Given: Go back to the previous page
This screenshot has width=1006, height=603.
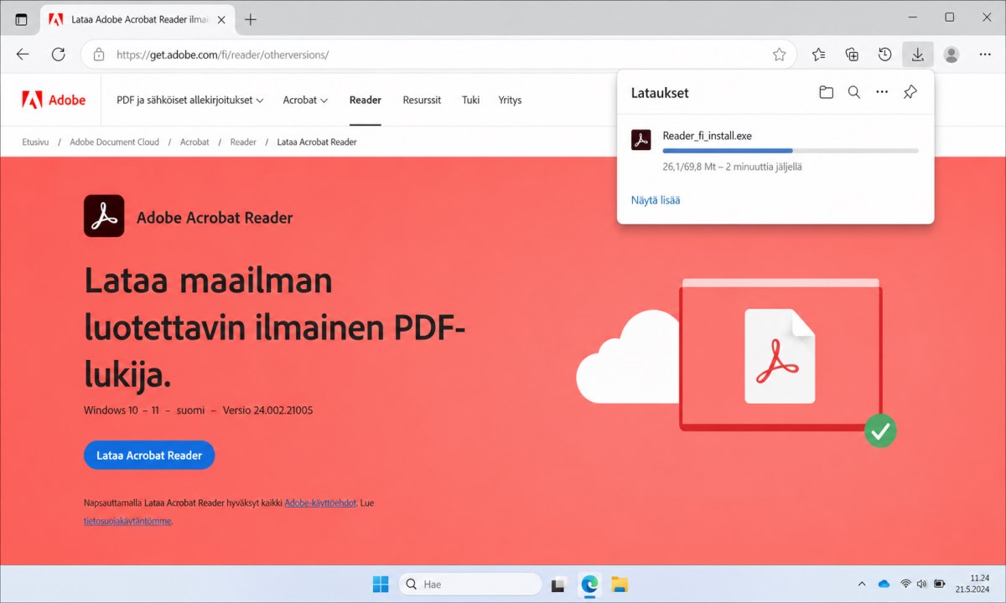Looking at the screenshot, I should [x=23, y=54].
